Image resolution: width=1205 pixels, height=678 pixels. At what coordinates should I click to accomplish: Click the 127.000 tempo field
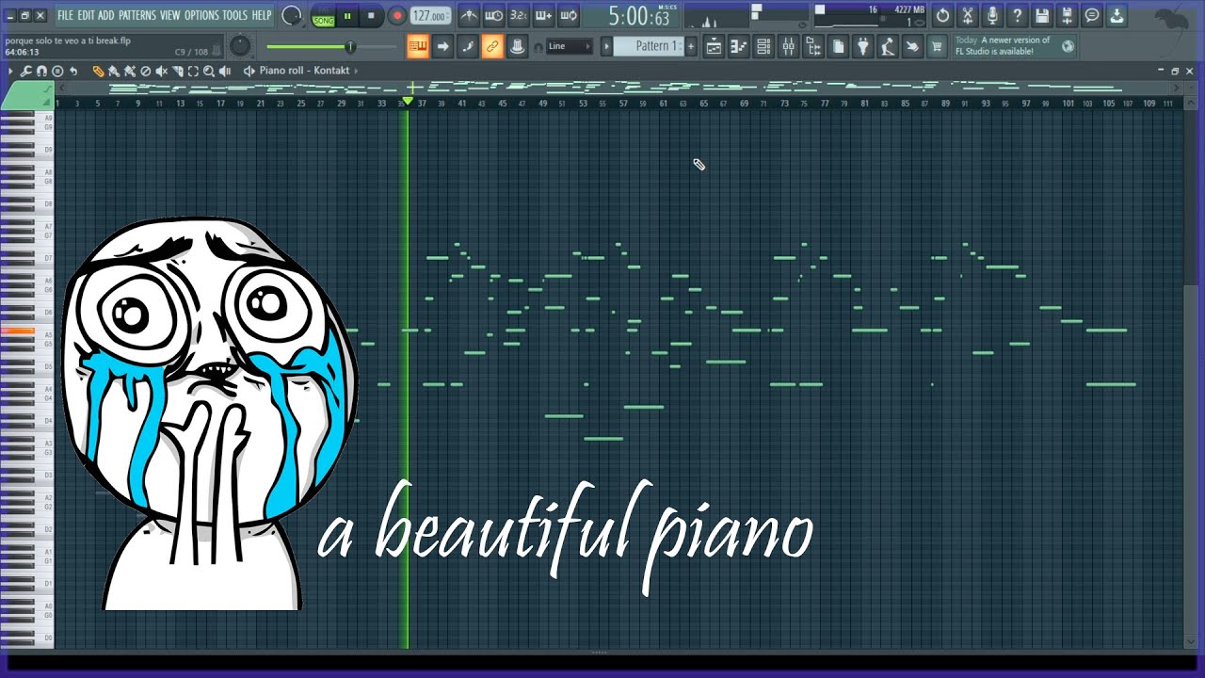pyautogui.click(x=430, y=16)
